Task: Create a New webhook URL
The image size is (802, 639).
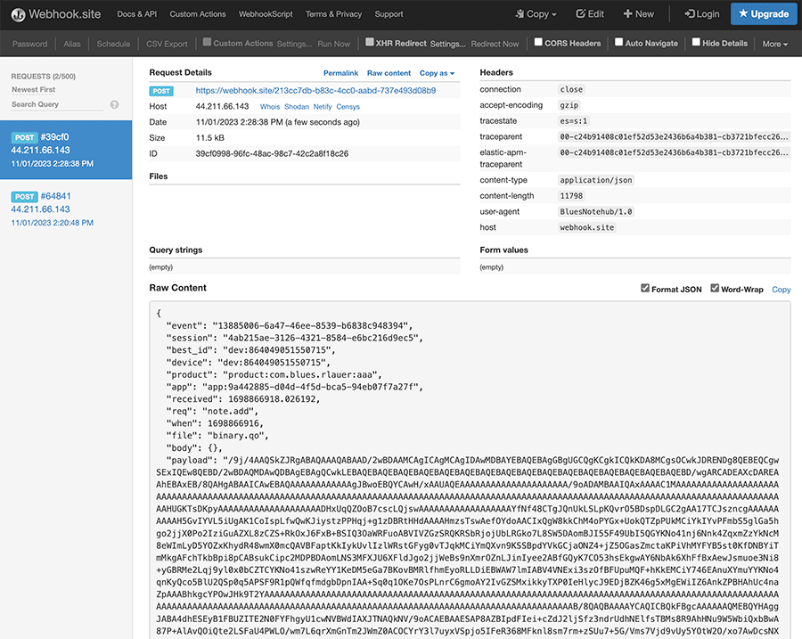Action: [638, 14]
